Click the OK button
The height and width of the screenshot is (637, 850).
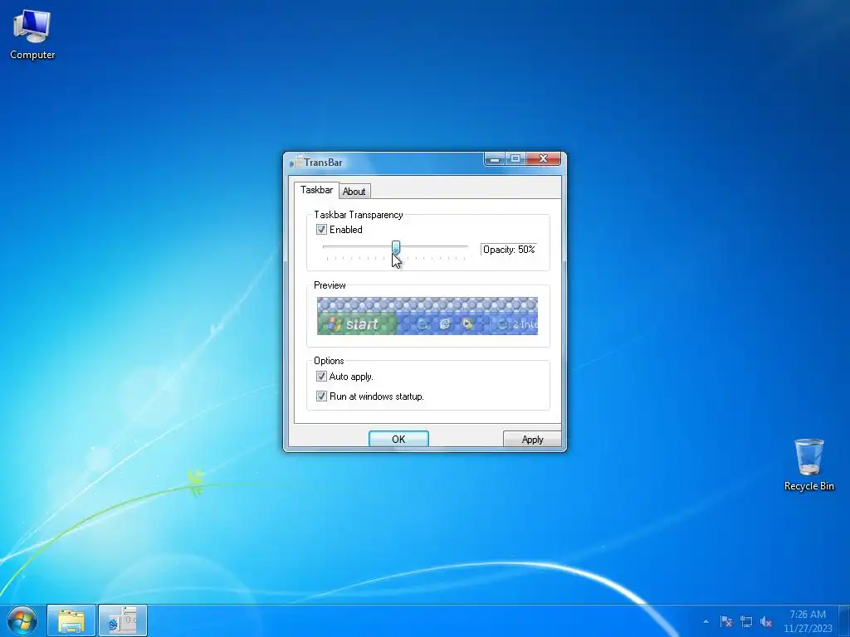pos(398,439)
